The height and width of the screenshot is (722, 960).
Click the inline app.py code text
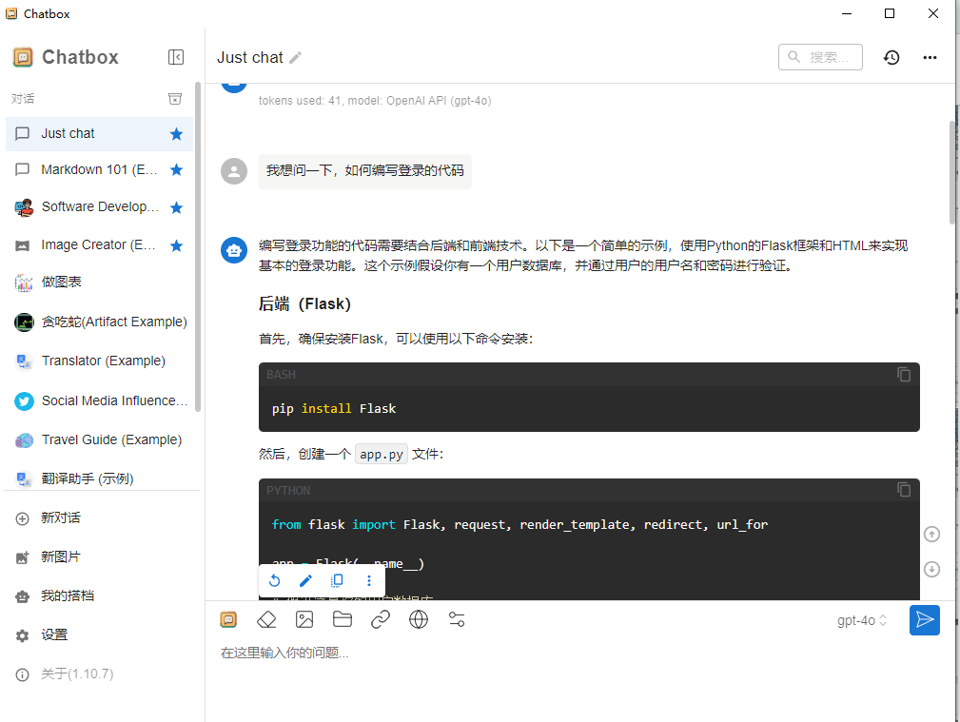[x=382, y=455]
